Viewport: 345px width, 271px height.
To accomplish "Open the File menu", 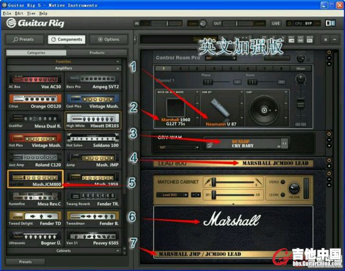I will click(7, 13).
